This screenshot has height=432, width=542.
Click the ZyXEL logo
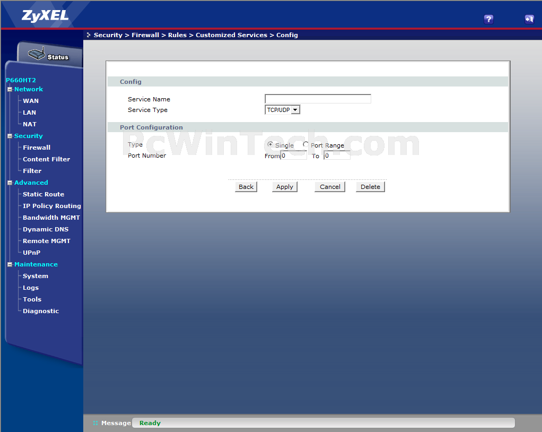click(45, 15)
